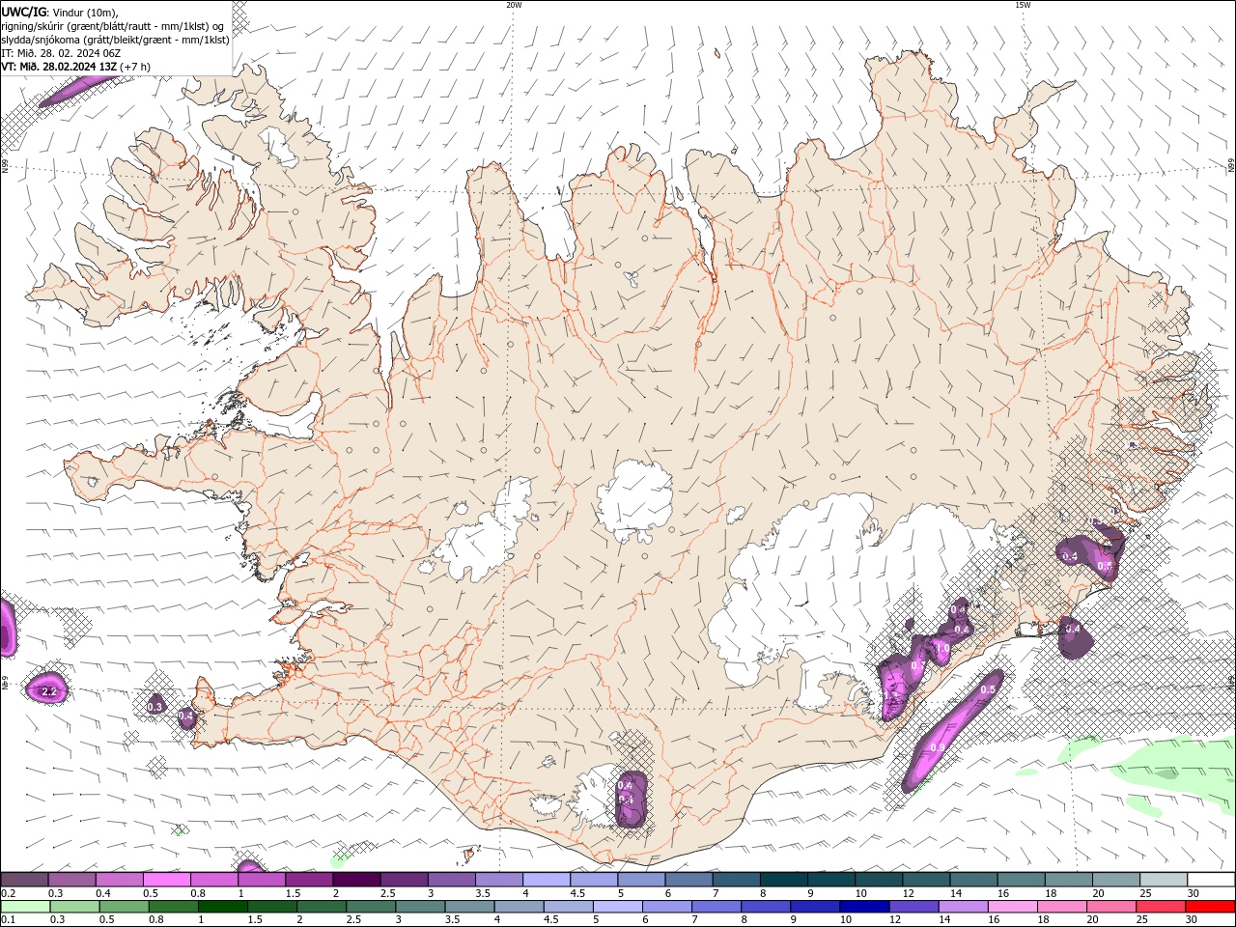1236x927 pixels.
Task: Click the '0.3' precipitation value west of Reykjanes
Action: click(154, 707)
